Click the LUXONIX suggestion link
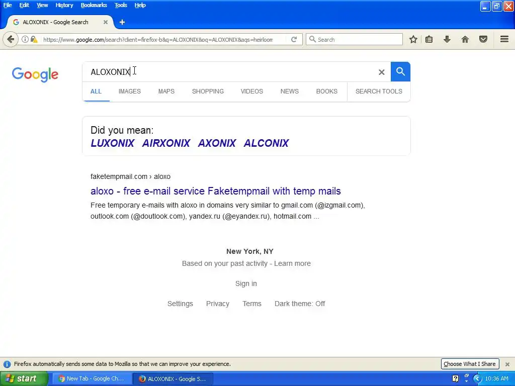The image size is (515, 386). point(112,143)
